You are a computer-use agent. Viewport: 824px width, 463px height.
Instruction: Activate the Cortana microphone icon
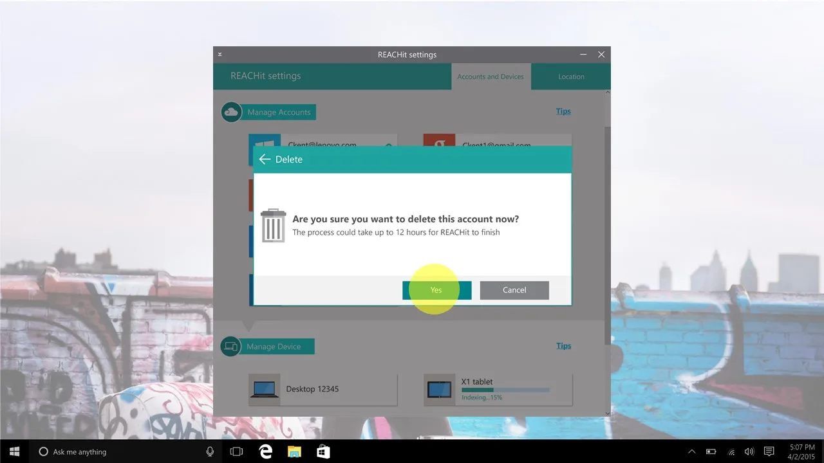210,451
